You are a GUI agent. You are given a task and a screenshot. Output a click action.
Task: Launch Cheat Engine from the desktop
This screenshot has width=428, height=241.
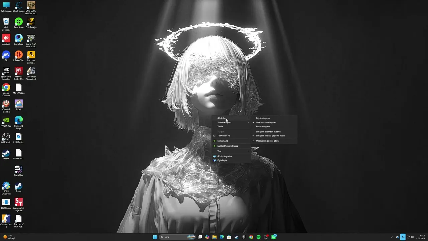[19, 7]
